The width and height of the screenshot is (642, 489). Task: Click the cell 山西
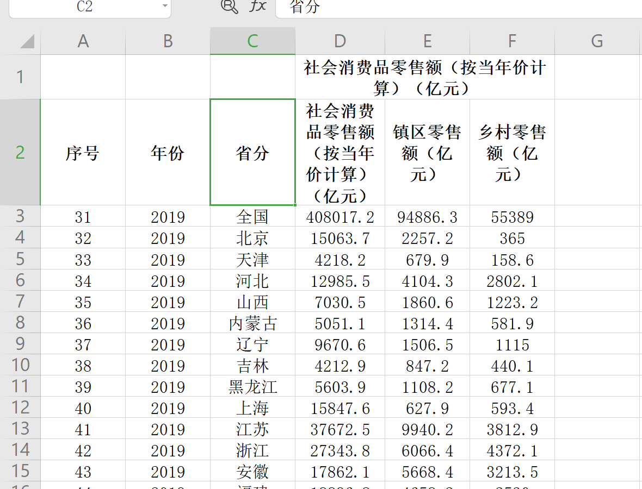coord(252,302)
